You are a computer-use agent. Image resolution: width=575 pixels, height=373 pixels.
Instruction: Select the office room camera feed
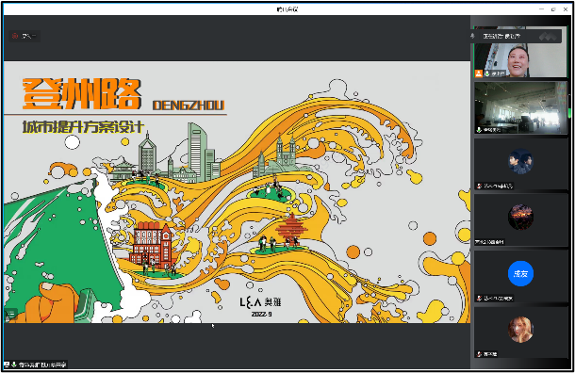[520, 107]
